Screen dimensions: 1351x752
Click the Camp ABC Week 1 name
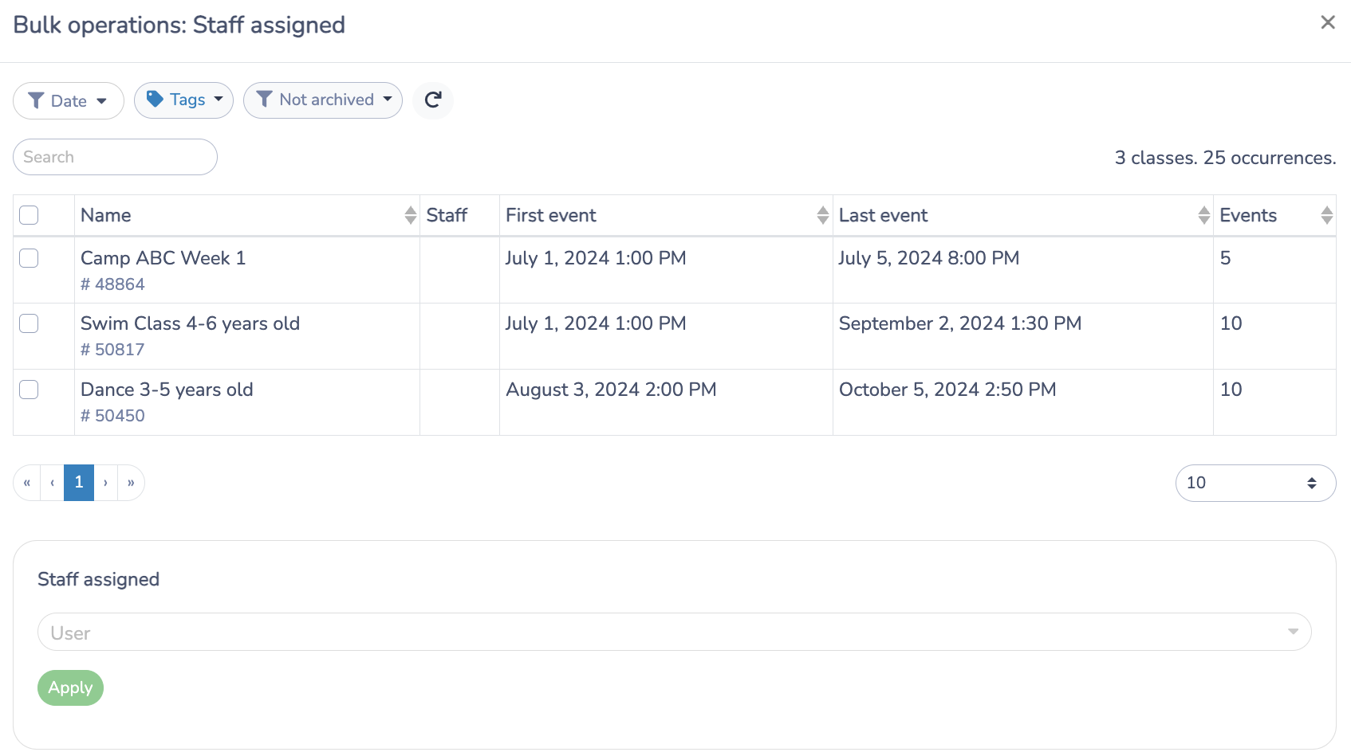pos(163,258)
